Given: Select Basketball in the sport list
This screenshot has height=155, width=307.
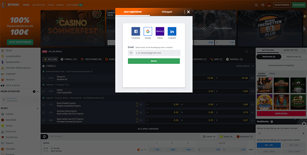Looking at the screenshot, I should [x=11, y=120].
